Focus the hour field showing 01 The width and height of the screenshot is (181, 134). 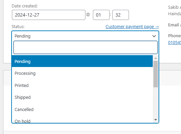[101, 15]
